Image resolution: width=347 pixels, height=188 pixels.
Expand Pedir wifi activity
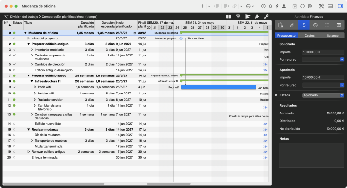click(x=35, y=87)
